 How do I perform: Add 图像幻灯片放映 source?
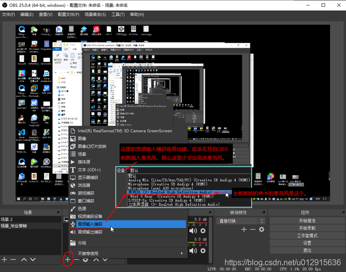(x=128, y=146)
